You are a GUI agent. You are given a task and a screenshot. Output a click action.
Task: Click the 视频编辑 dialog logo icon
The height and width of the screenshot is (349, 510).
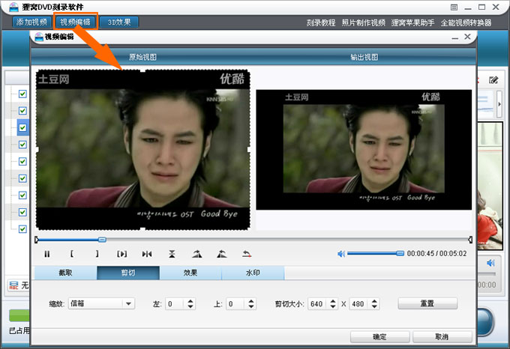[x=39, y=37]
